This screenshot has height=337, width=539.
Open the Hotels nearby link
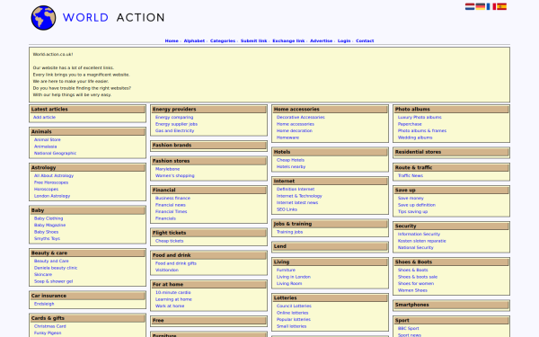[x=291, y=166]
